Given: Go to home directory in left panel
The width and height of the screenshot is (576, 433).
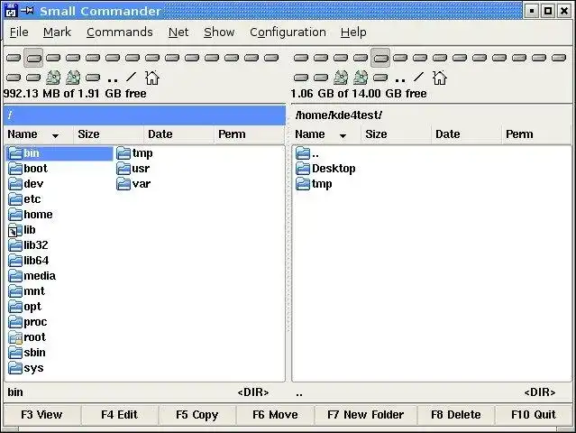Looking at the screenshot, I should click(x=152, y=78).
